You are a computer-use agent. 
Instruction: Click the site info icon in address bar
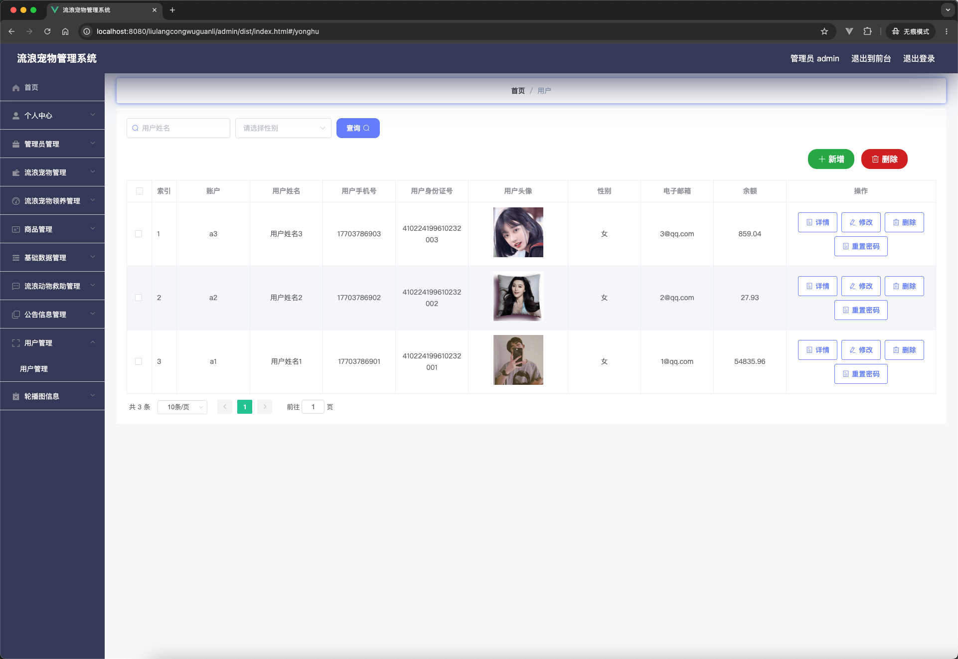[87, 31]
